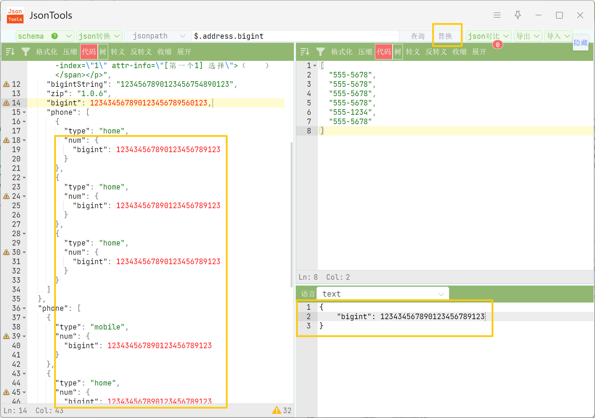Click the Ln: 8 Col: 2 status text
The width and height of the screenshot is (595, 418).
[x=324, y=277]
